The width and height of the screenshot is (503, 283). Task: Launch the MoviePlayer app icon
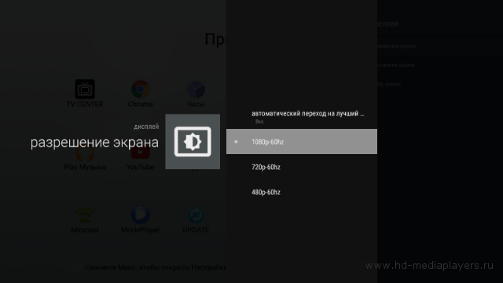click(140, 215)
